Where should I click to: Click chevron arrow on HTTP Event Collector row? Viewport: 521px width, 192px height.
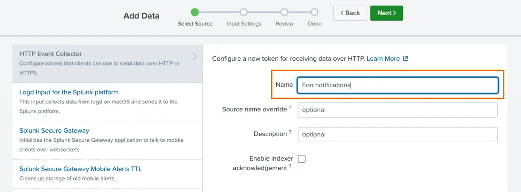195,56
